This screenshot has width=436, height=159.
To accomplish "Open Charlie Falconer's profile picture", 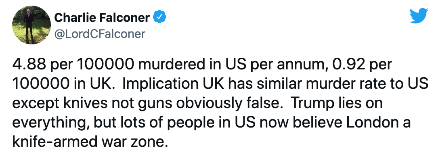I will pos(31,25).
